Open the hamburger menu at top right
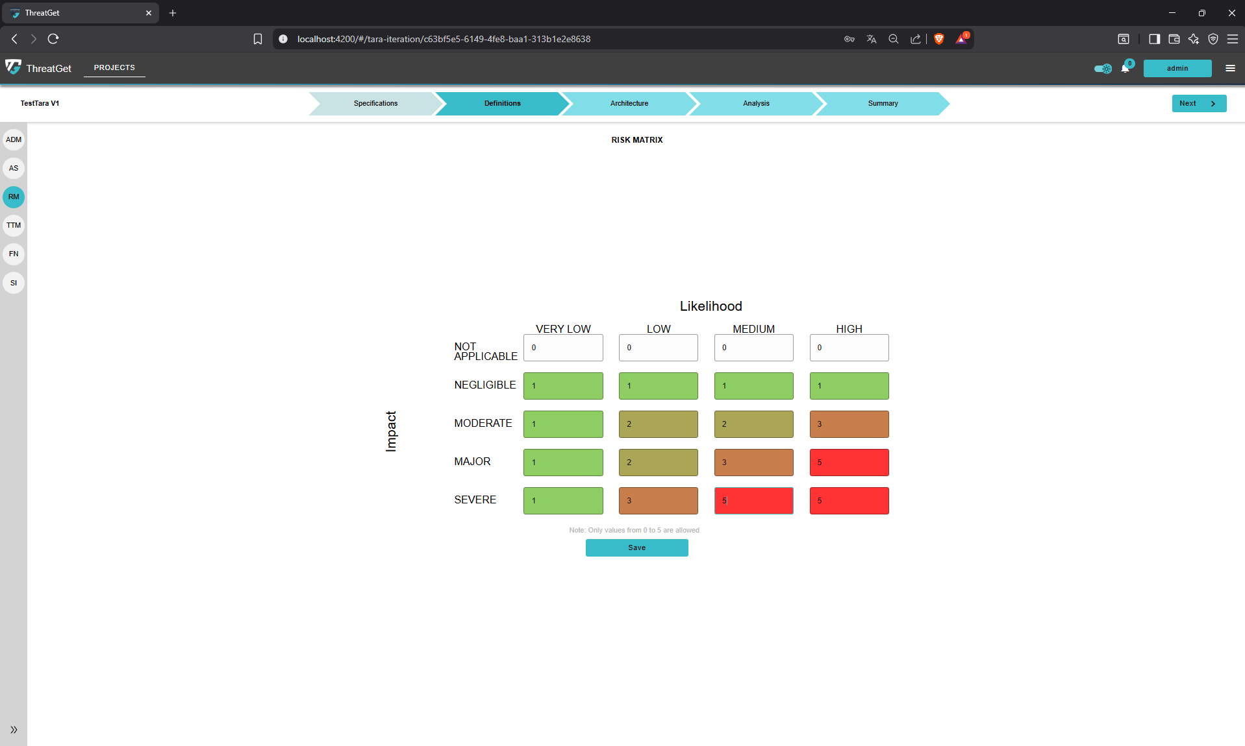This screenshot has height=746, width=1245. tap(1231, 68)
